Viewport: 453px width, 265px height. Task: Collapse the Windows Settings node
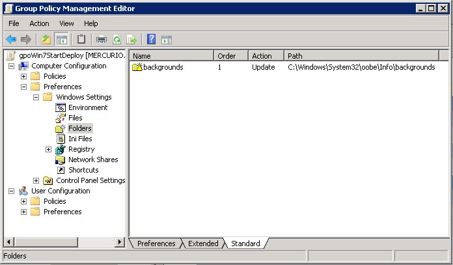36,97
